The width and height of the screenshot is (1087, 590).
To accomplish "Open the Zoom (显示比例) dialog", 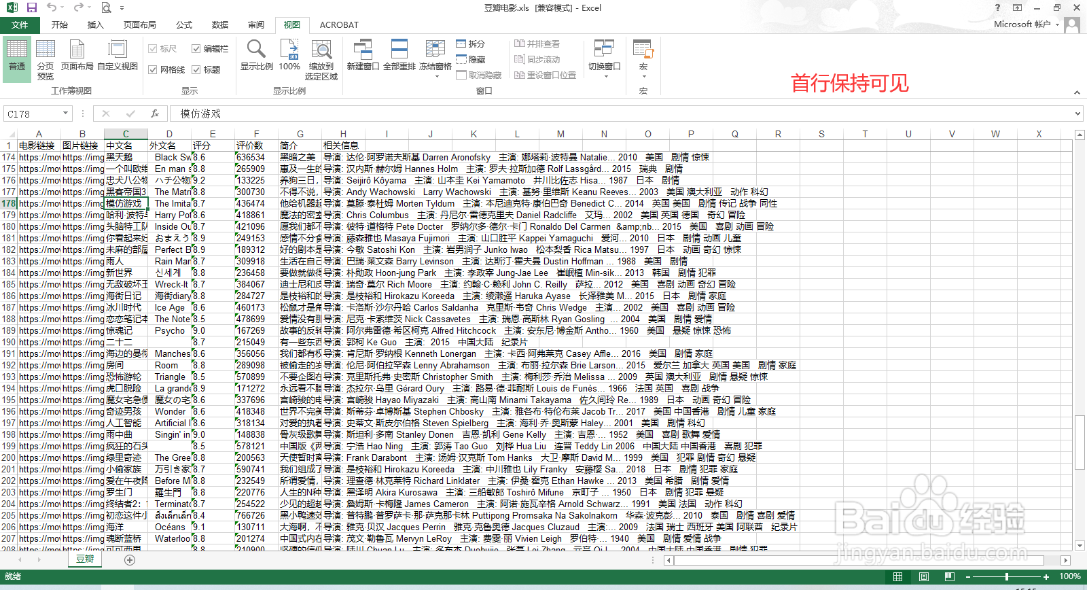I will coord(256,54).
